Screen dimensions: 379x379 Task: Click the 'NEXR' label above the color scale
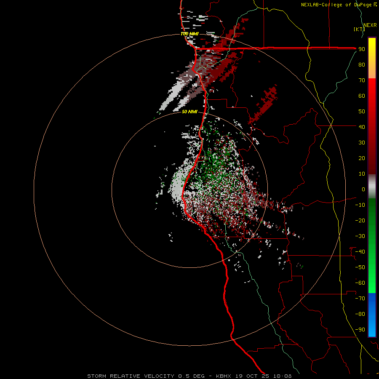pos(370,25)
